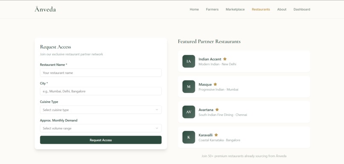This screenshot has width=344, height=164.
Task: Focus the Restaurant Name input field
Action: click(x=101, y=73)
